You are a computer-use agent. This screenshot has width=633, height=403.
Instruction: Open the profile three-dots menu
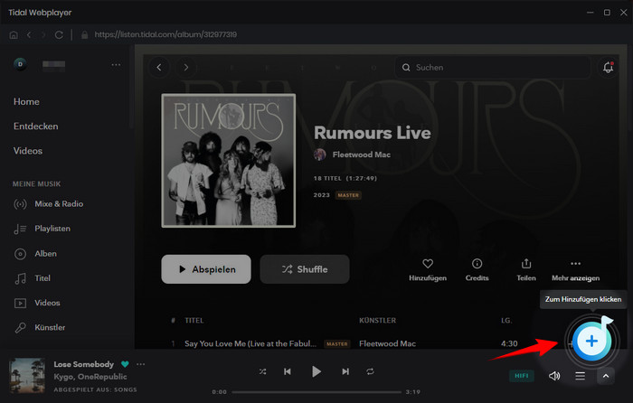tap(116, 64)
